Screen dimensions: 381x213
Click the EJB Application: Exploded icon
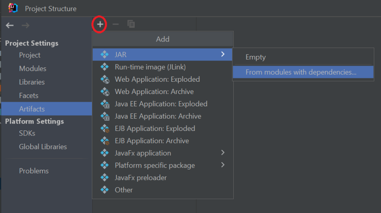[x=105, y=128]
